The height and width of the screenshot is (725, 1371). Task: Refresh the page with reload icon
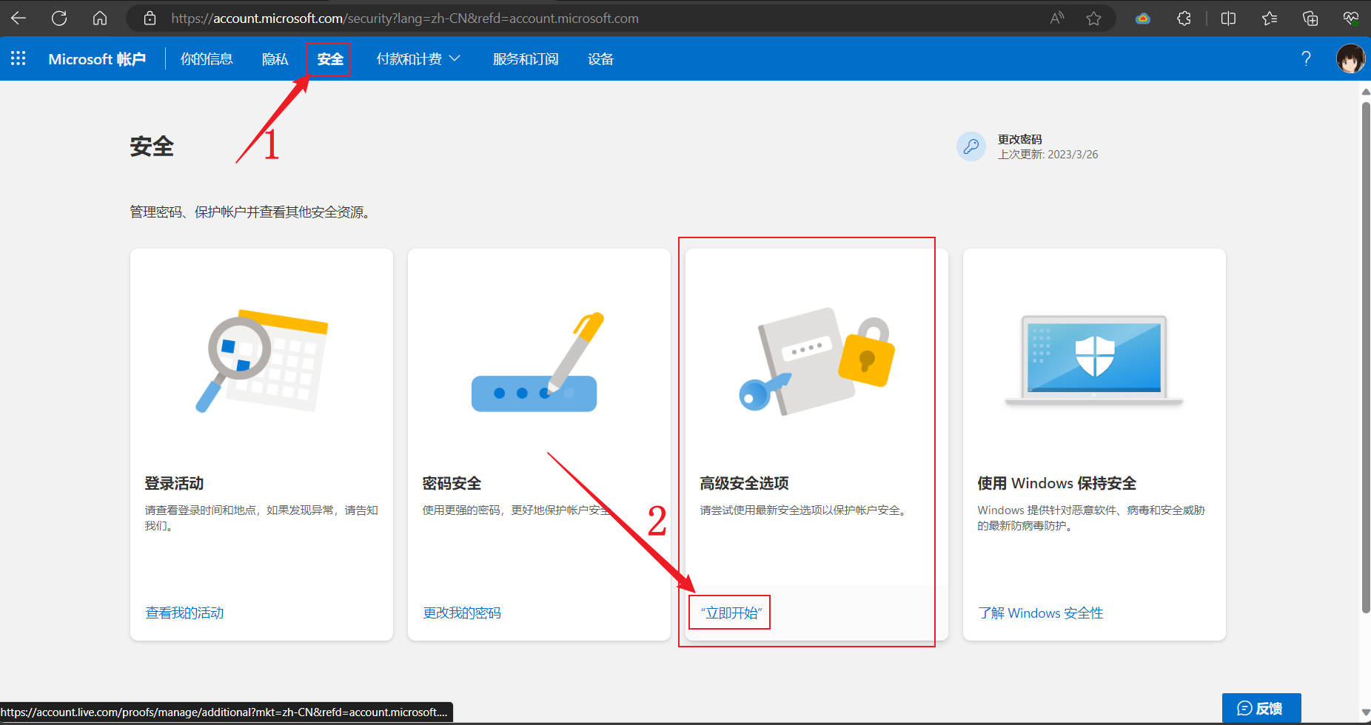(x=59, y=18)
